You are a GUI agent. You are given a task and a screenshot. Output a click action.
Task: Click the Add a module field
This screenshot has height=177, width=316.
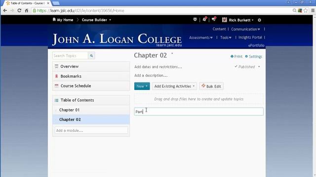point(91,130)
